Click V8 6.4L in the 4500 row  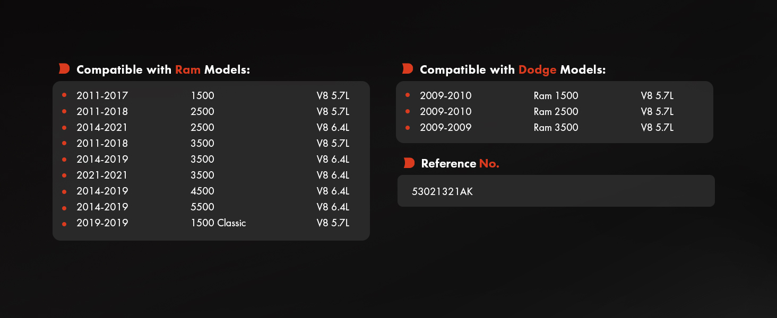(333, 191)
